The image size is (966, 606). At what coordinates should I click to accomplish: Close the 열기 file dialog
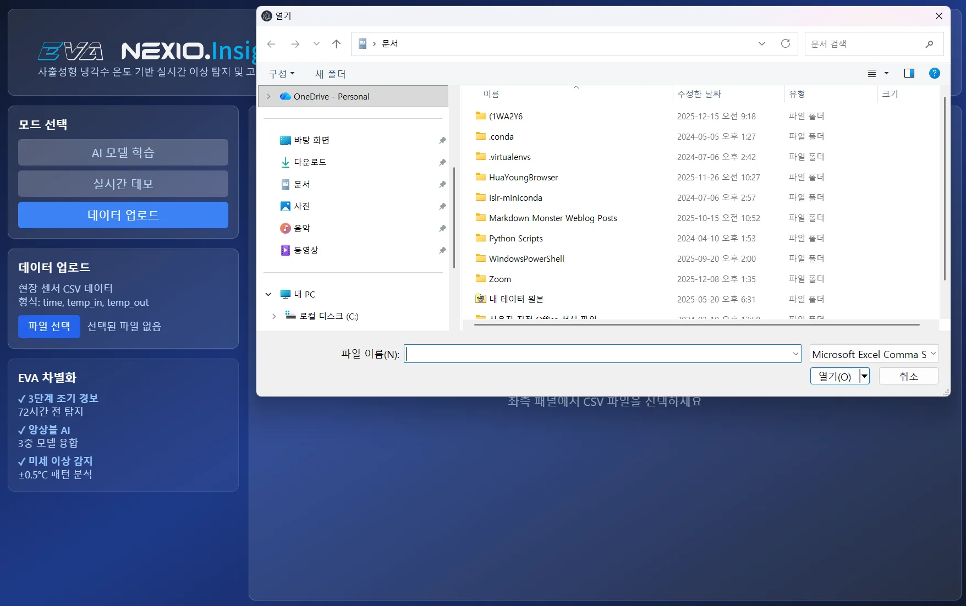coord(939,16)
